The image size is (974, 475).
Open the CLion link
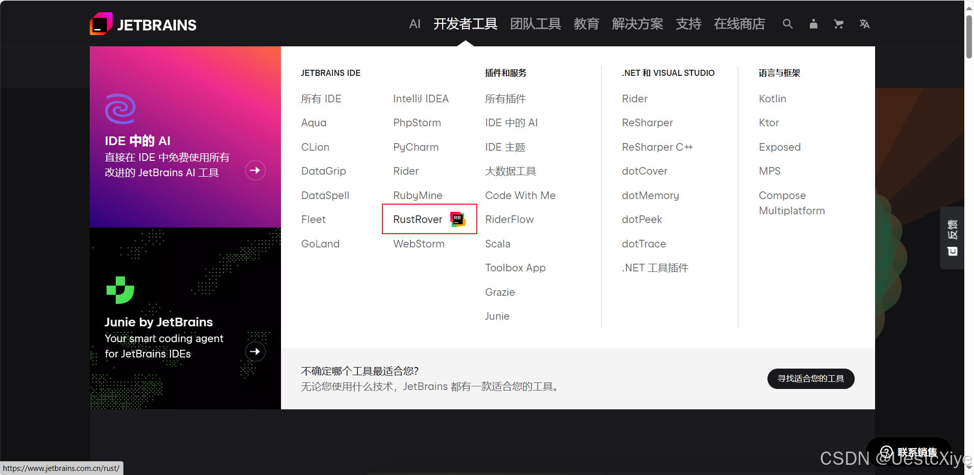315,147
